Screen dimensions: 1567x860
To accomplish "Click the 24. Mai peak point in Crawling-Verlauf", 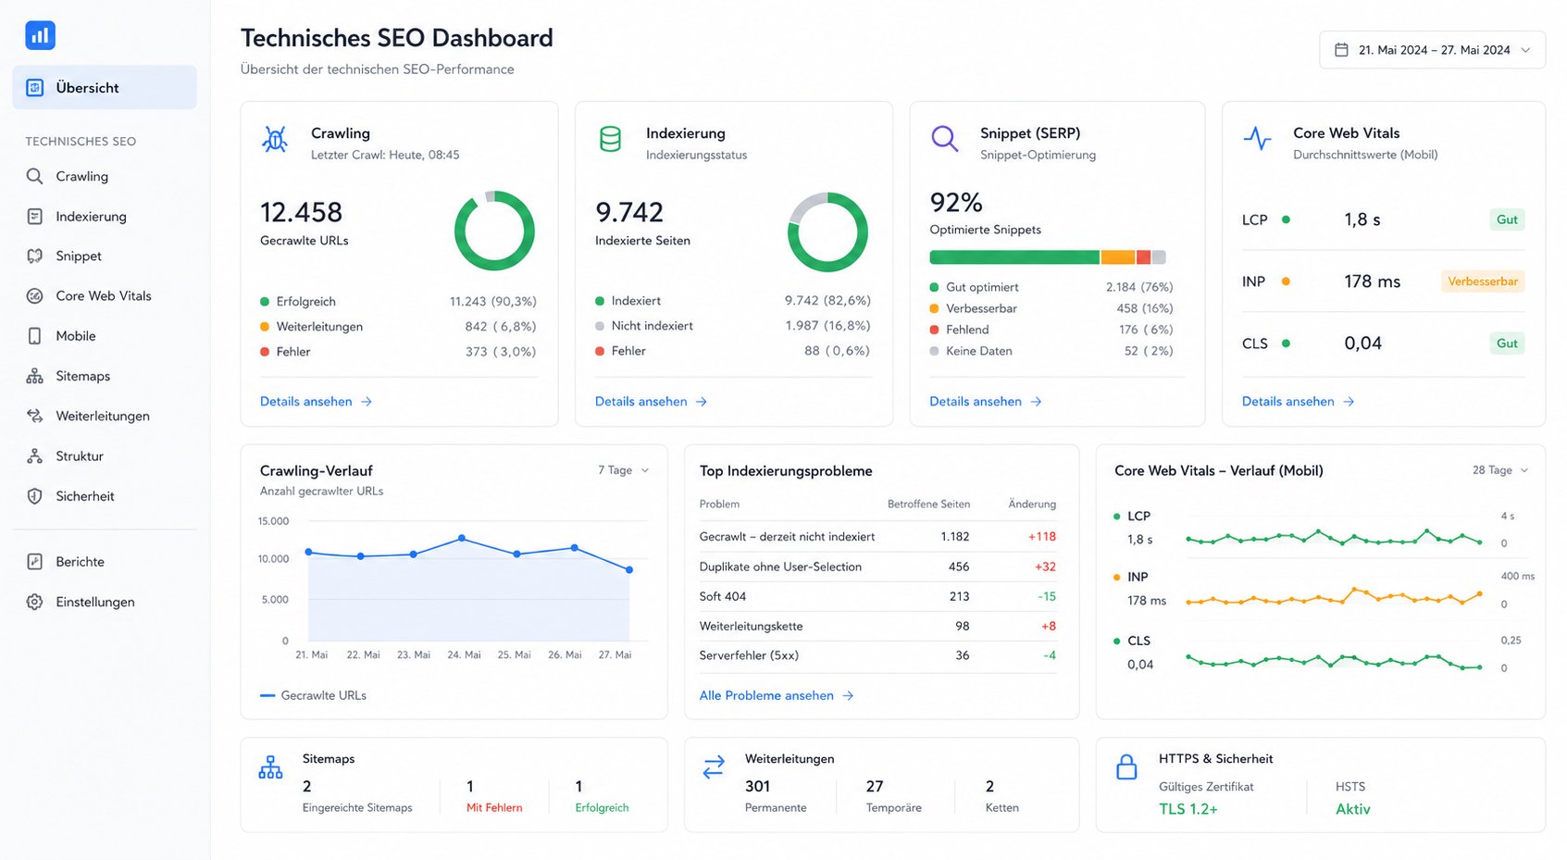I will [x=462, y=538].
